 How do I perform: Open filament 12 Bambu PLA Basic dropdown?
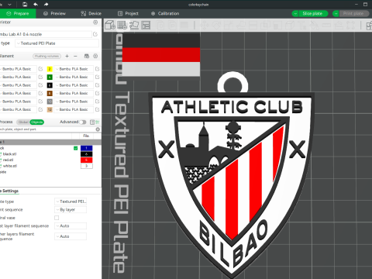click(74, 109)
